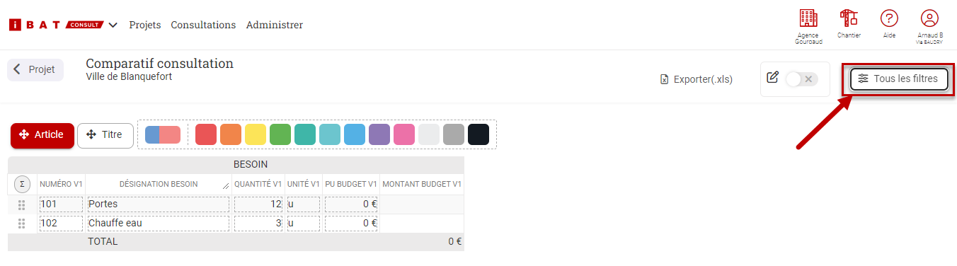Go back using the Projet button
Screen dimensions: 957x266
point(35,70)
